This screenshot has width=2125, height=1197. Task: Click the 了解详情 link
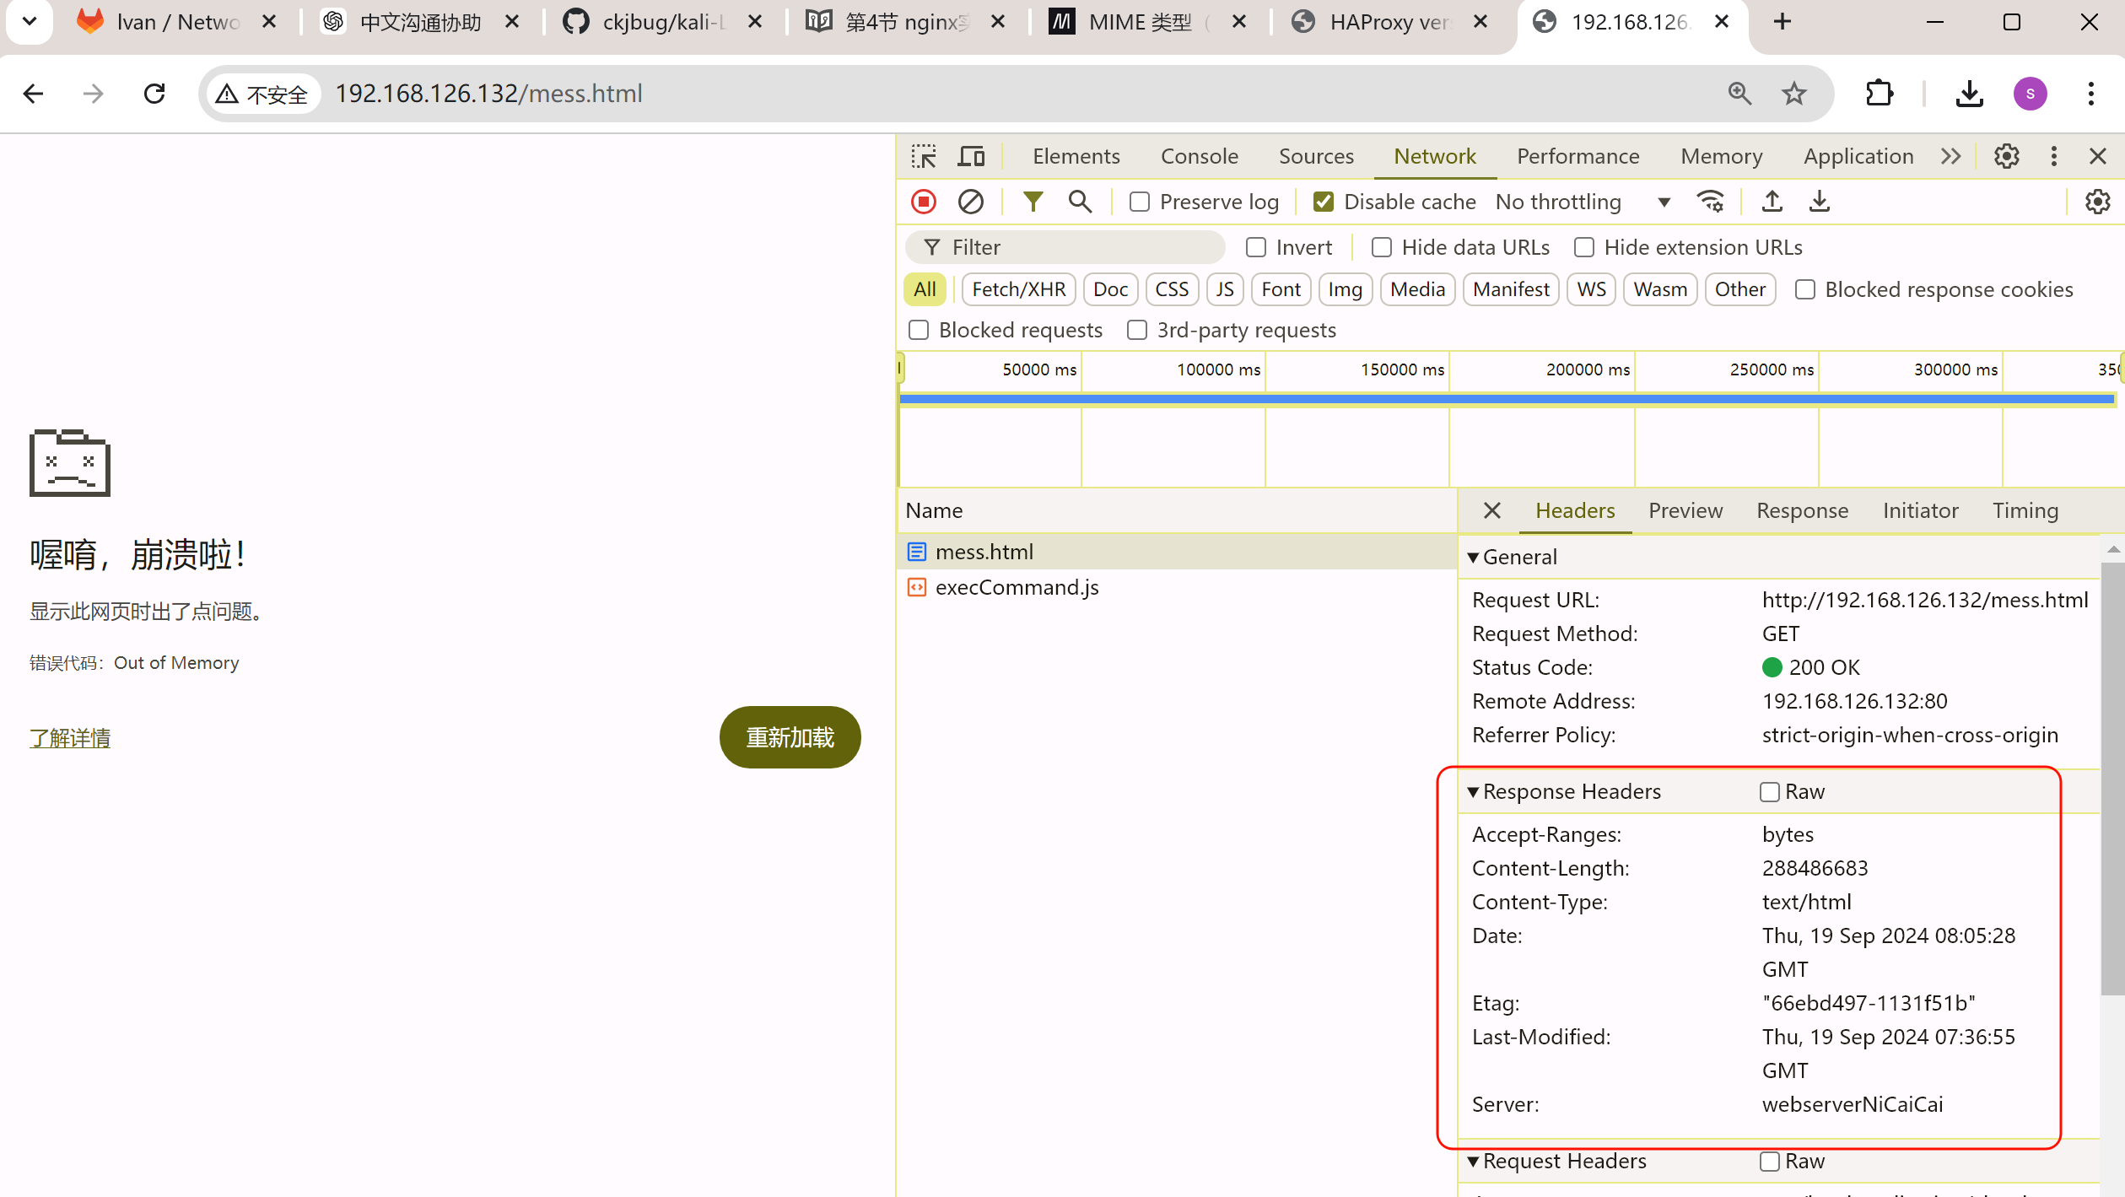pyautogui.click(x=70, y=738)
